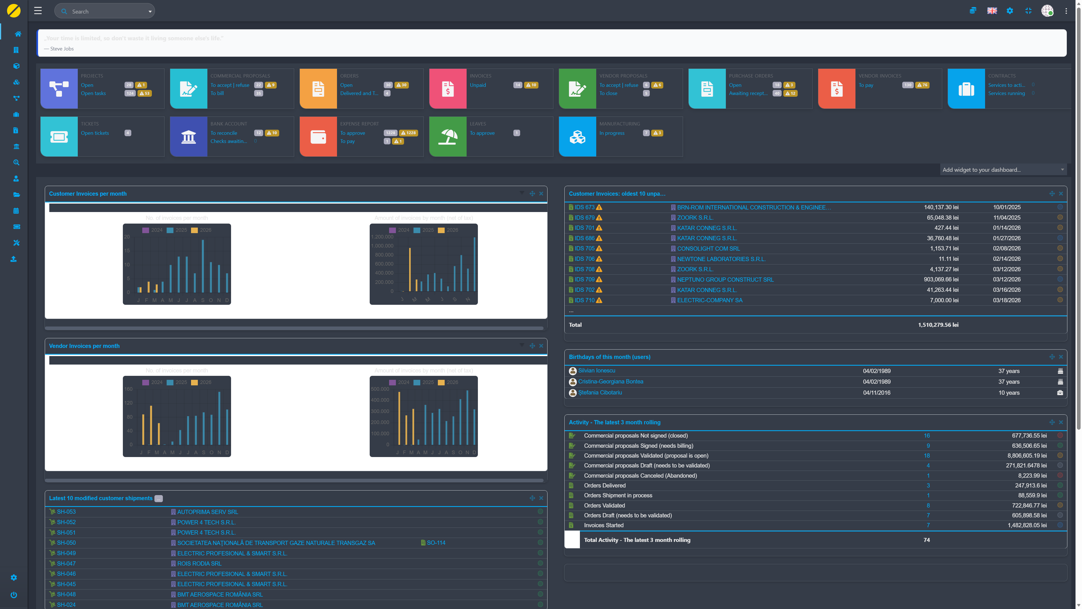Screen dimensions: 1082x609
Task: Open filter on Customer Invoices per month widget
Action: point(522,193)
